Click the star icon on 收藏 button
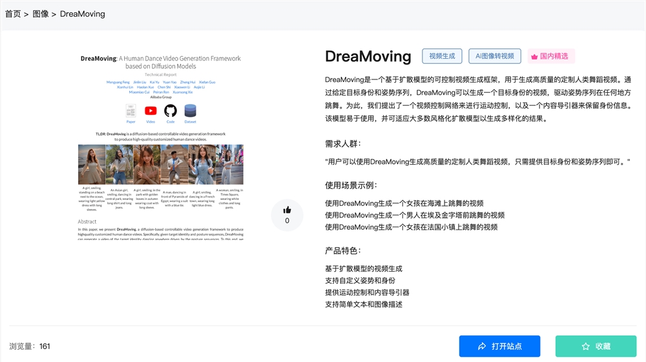The height and width of the screenshot is (362, 646). tap(585, 347)
